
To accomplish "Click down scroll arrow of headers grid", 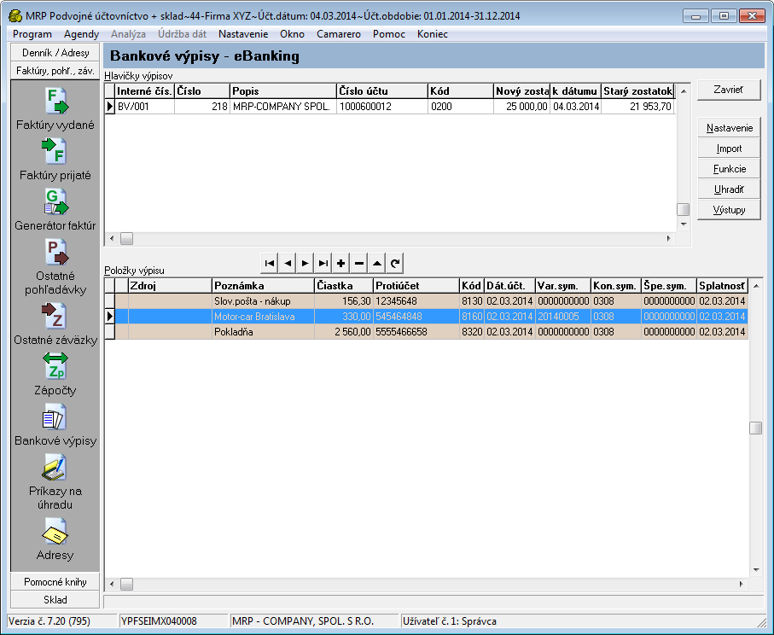I will (684, 224).
